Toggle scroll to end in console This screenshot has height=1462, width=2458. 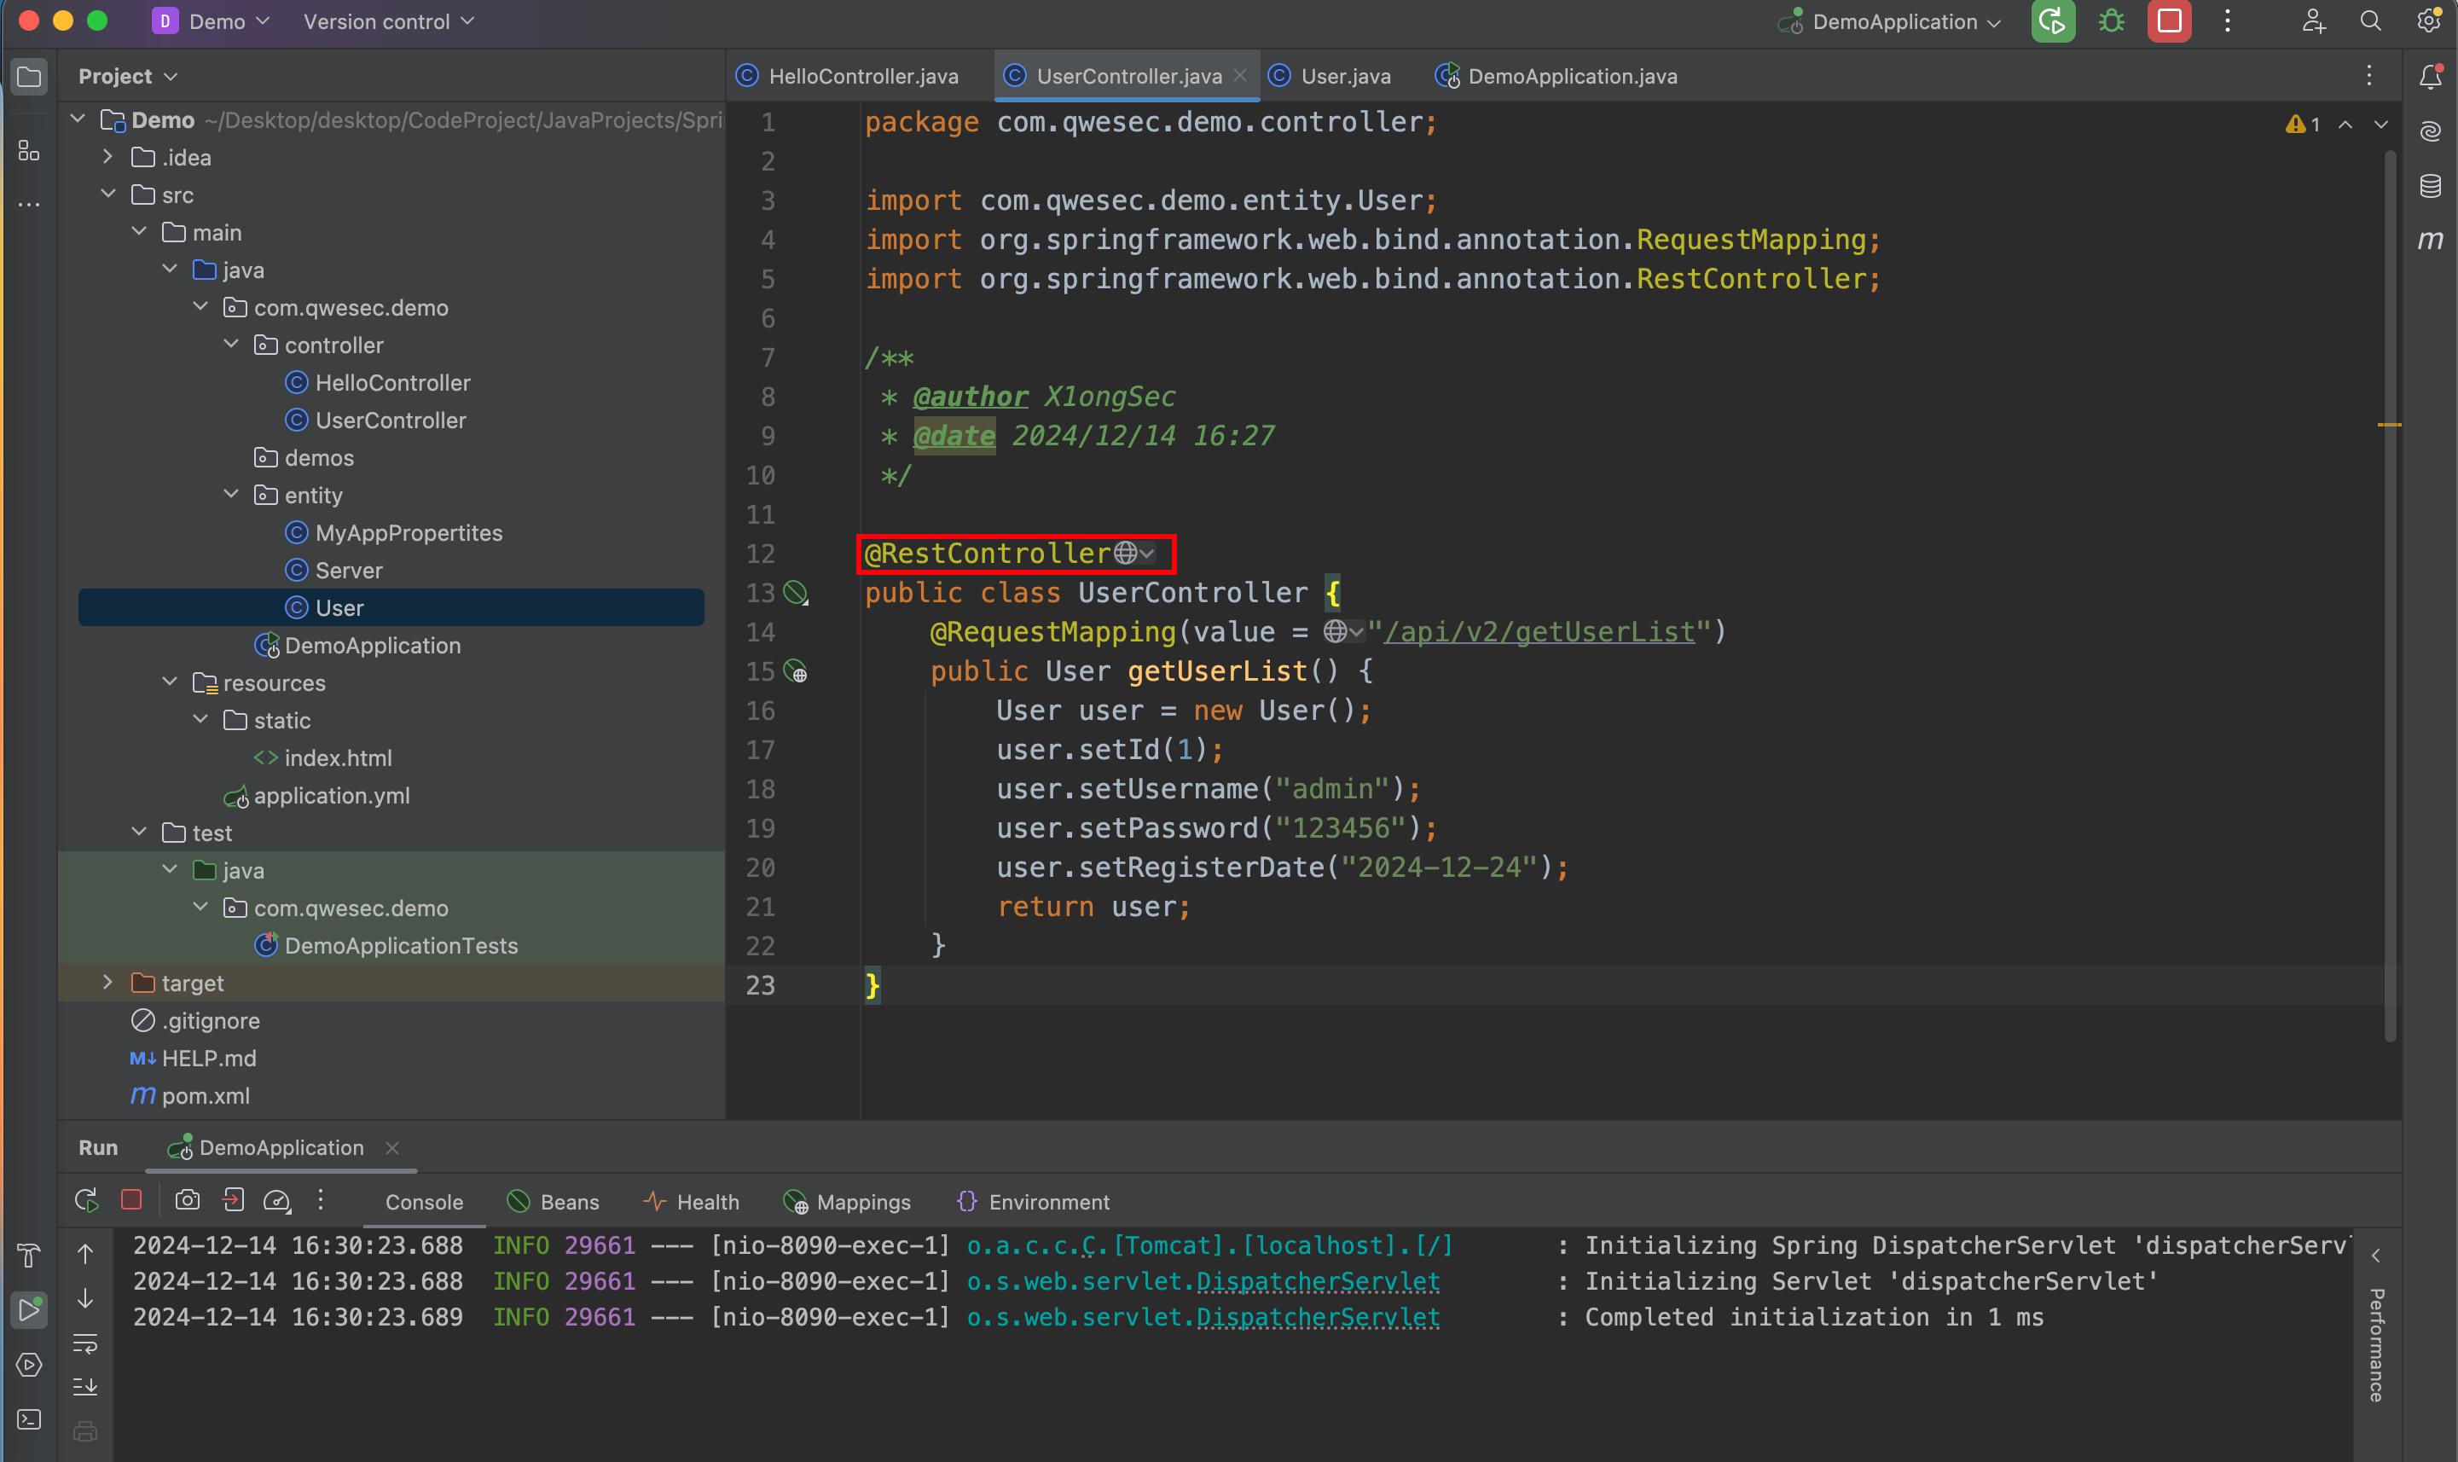point(85,1387)
